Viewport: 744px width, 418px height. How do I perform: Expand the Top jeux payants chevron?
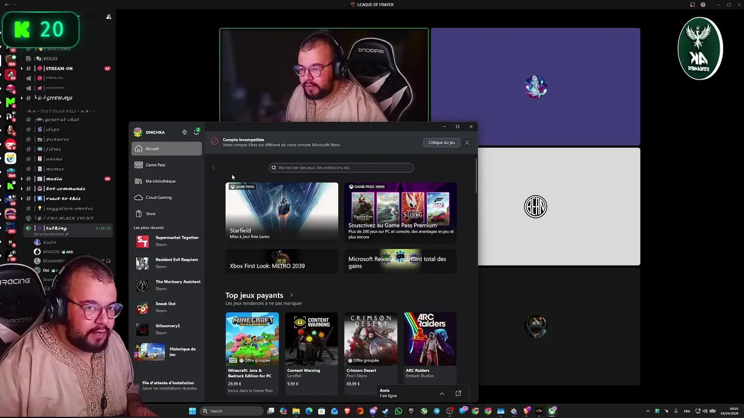(x=291, y=296)
